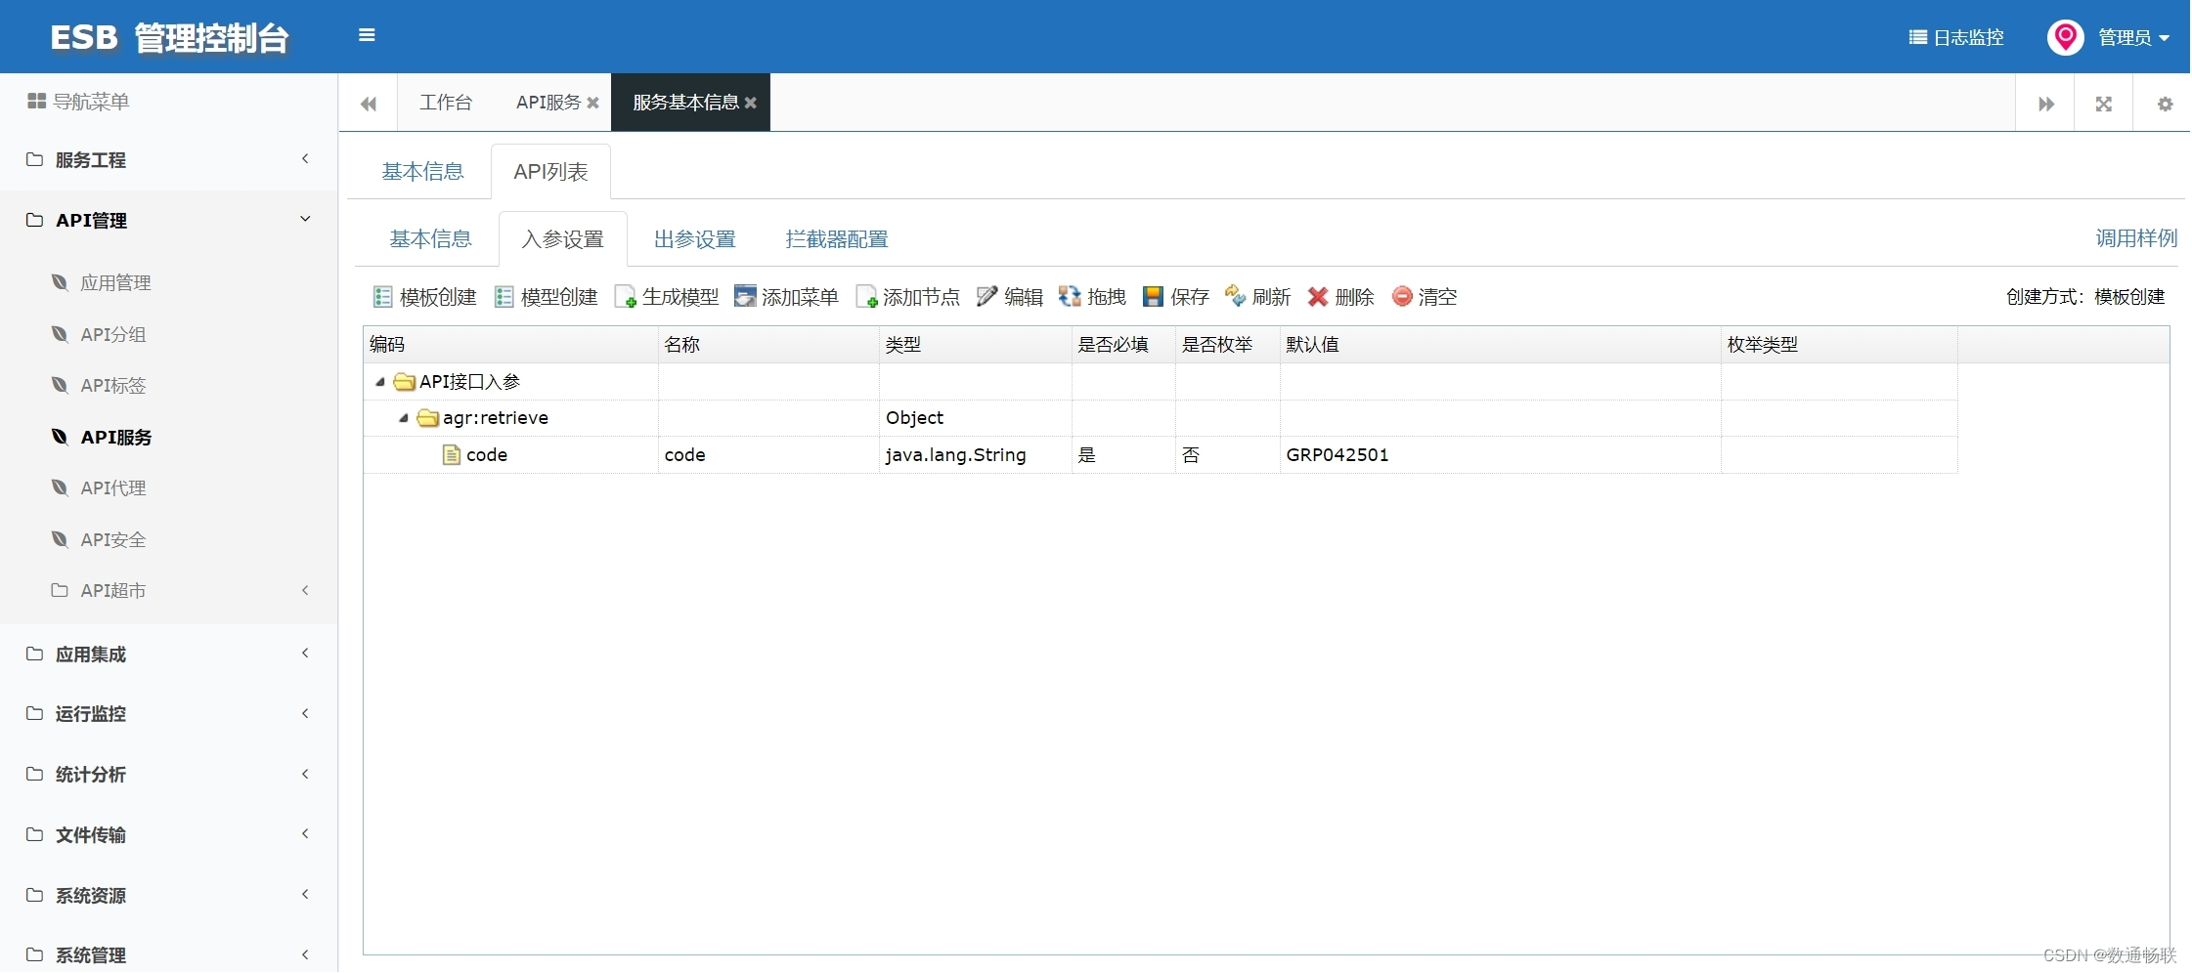Screen dimensions: 2192x973
Task: Click the 添加节点 toolbar button
Action: click(x=908, y=297)
